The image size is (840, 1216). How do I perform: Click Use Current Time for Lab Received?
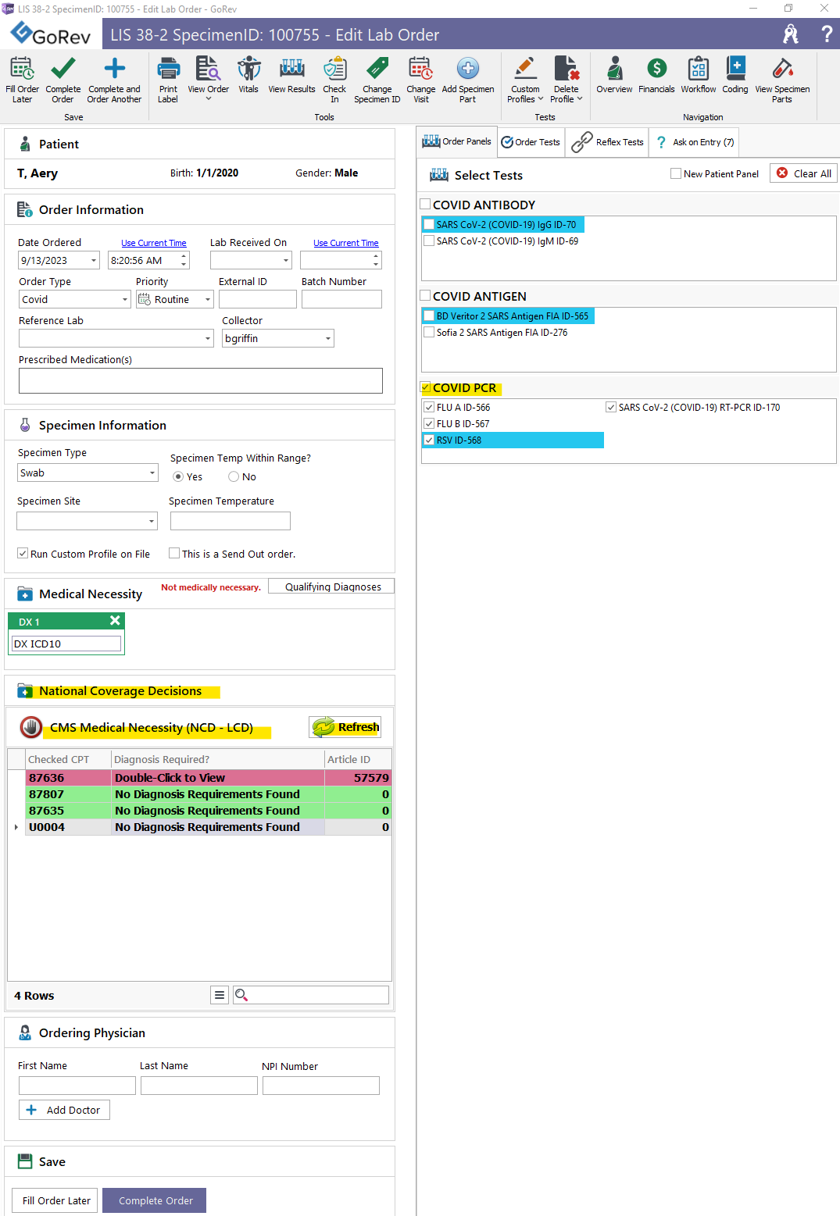click(x=346, y=243)
